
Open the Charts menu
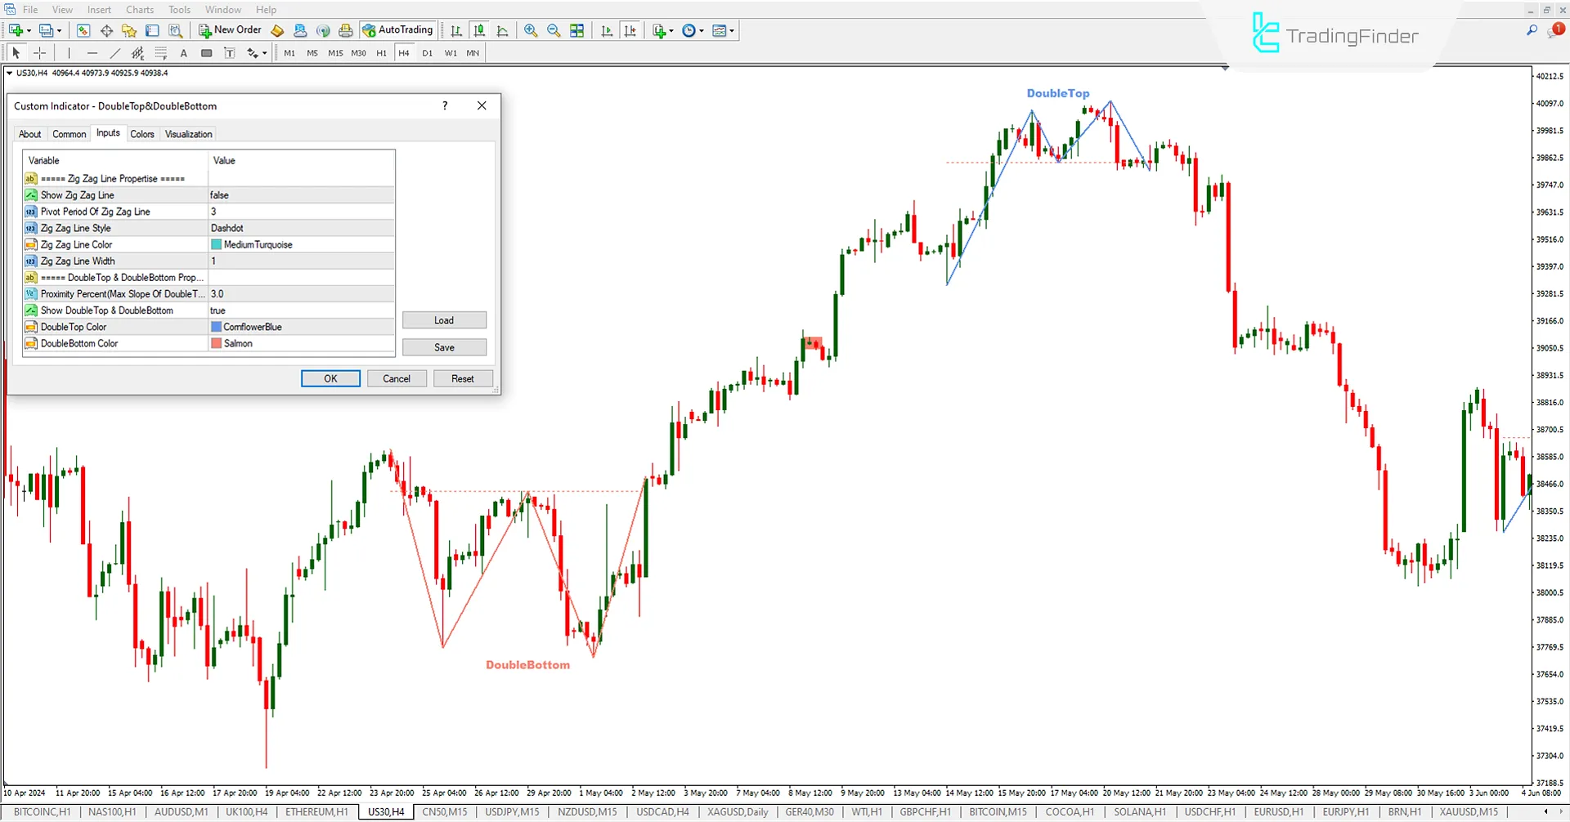coord(139,9)
